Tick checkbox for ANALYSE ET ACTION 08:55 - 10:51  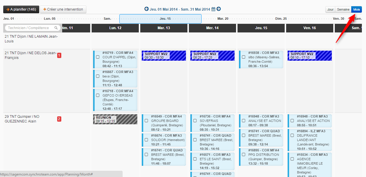point(292,121)
